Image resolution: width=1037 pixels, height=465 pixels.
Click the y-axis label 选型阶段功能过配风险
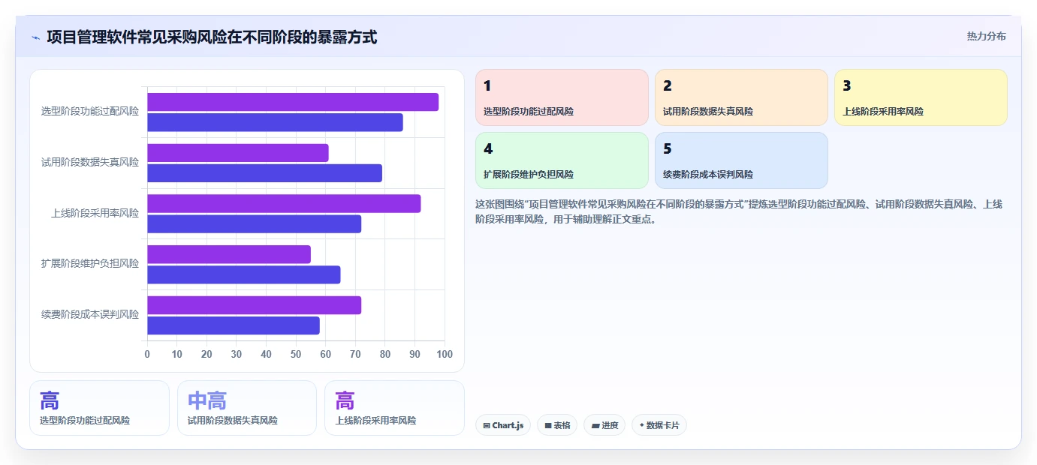click(x=90, y=112)
